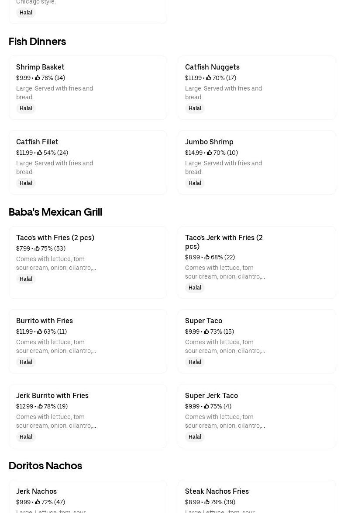Click the Halal badge on Jumbo Shrimp

point(195,183)
